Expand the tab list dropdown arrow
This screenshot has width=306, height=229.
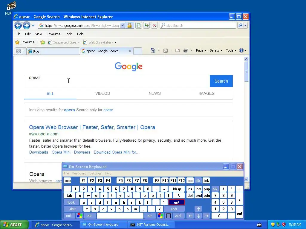(x=24, y=51)
